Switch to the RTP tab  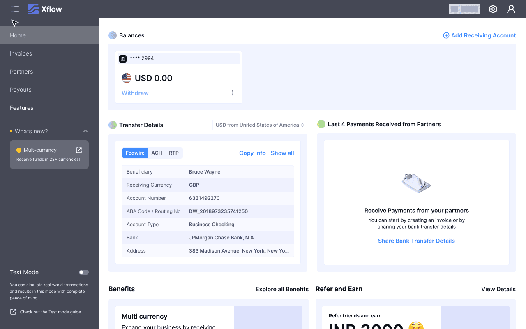click(174, 153)
